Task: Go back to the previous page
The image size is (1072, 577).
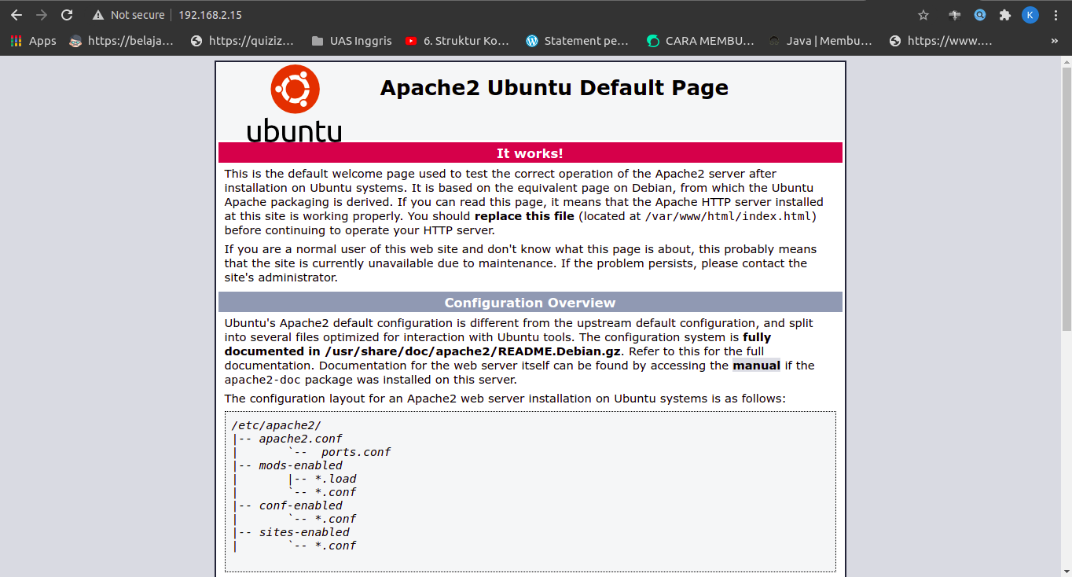Action: point(17,15)
